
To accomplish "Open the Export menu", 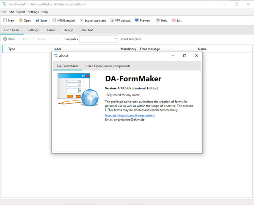I will coord(21,12).
